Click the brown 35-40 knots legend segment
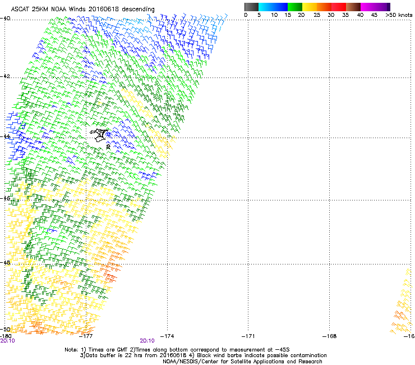The image size is (415, 365). (353, 7)
